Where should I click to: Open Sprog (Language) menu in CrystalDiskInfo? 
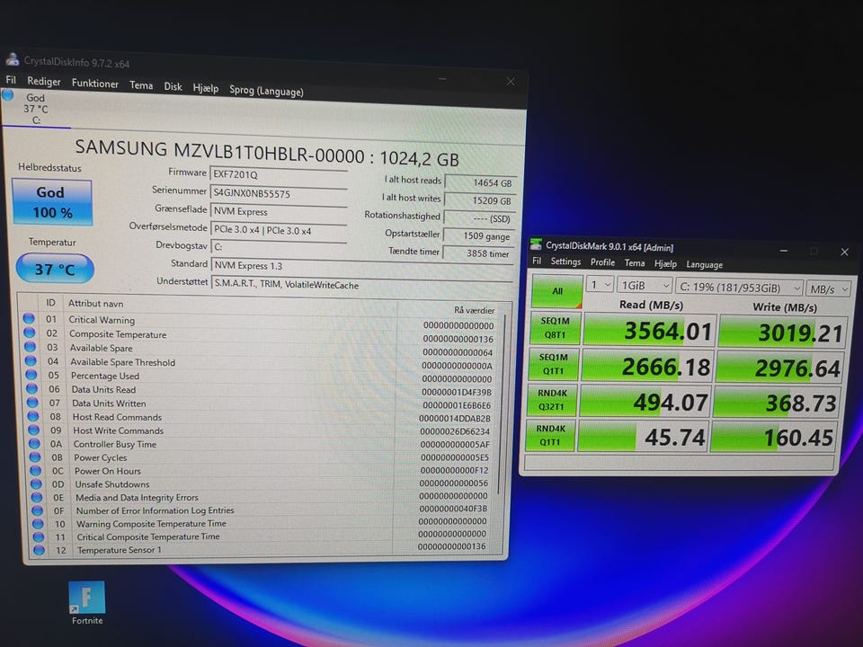click(x=266, y=90)
